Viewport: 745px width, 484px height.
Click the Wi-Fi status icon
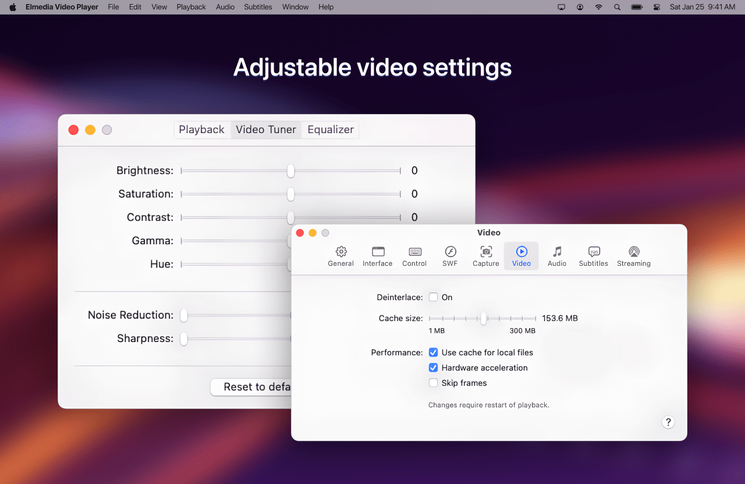click(598, 7)
